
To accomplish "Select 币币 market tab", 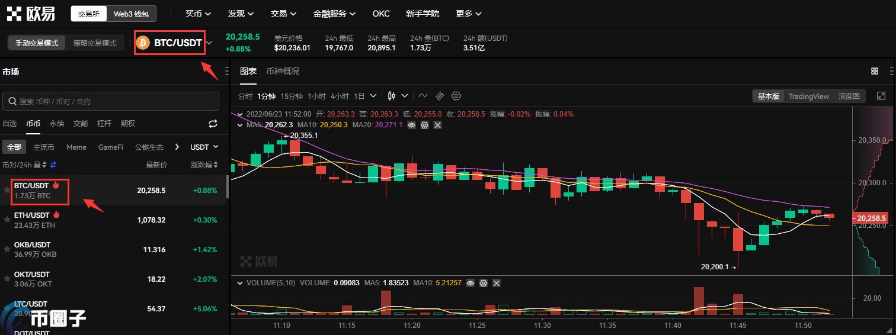I will pos(33,124).
